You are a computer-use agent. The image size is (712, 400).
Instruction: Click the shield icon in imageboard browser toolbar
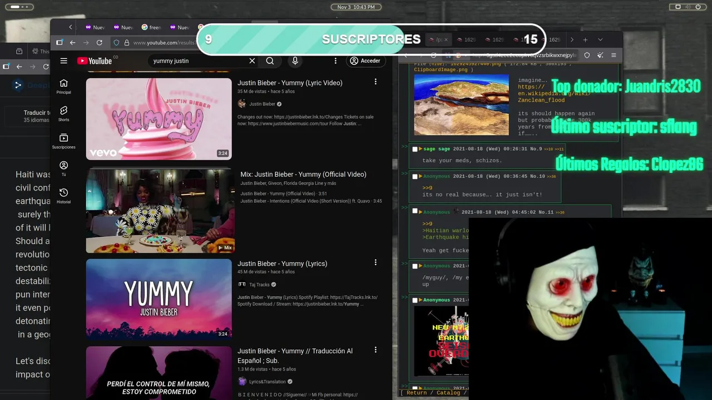pos(587,55)
